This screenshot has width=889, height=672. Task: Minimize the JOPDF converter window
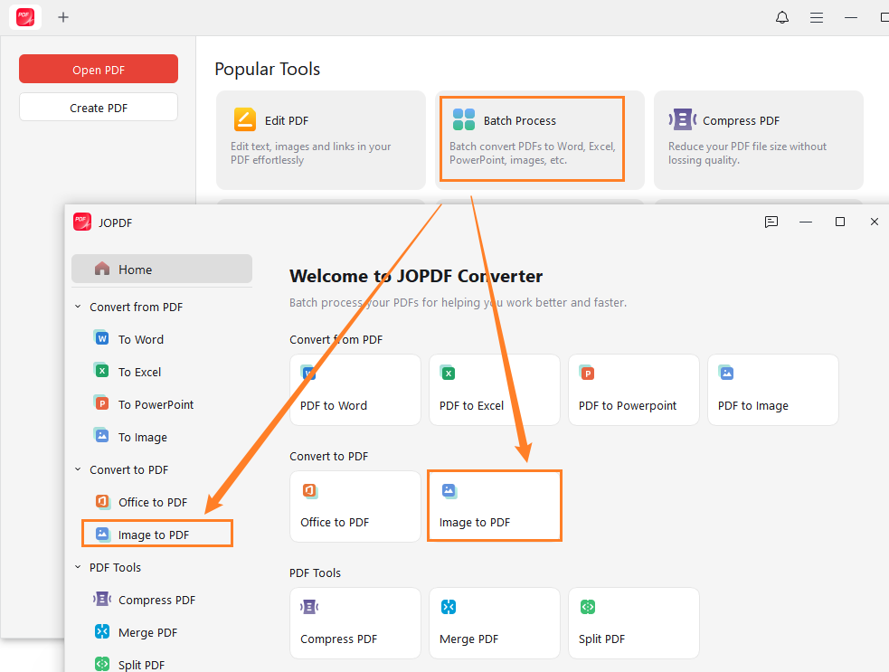point(806,222)
